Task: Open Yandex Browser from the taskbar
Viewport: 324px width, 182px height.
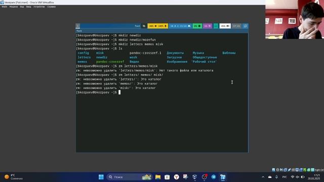Action: tap(176, 177)
